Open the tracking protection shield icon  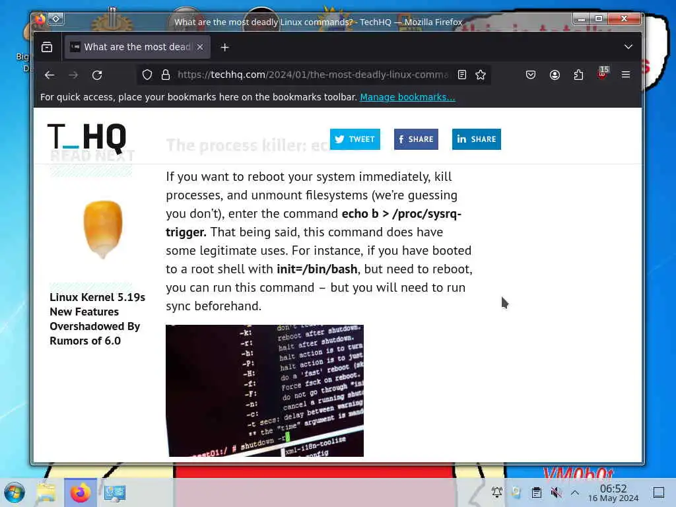147,75
